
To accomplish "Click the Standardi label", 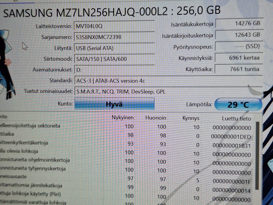I will pos(61,81).
